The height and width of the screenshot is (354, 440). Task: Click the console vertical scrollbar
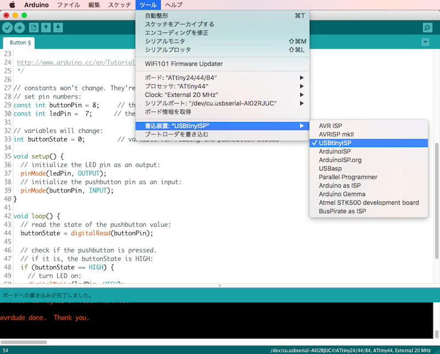[x=437, y=334]
